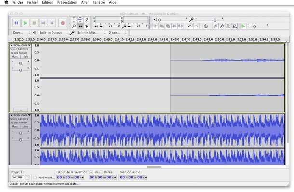Click 2:46.0 on the timeline ruler
Screen dimensions: 294x192
(175, 39)
